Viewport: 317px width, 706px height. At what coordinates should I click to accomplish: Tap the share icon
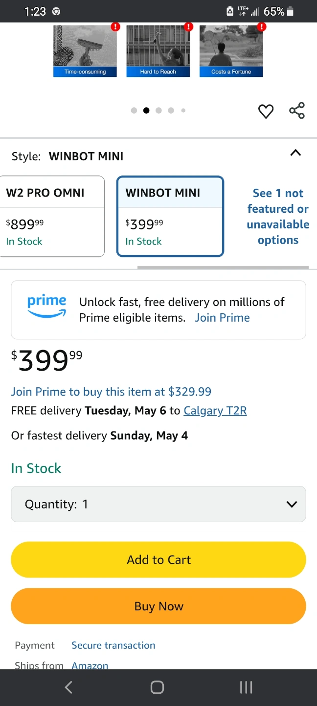(297, 110)
